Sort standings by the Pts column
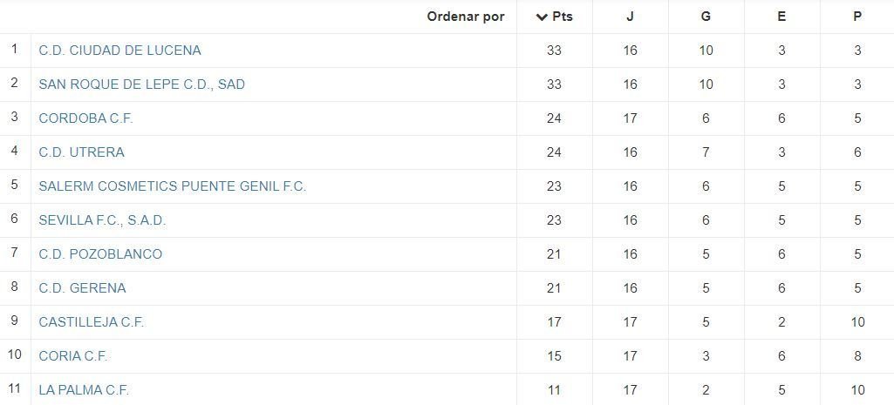This screenshot has width=894, height=405. pyautogui.click(x=555, y=17)
